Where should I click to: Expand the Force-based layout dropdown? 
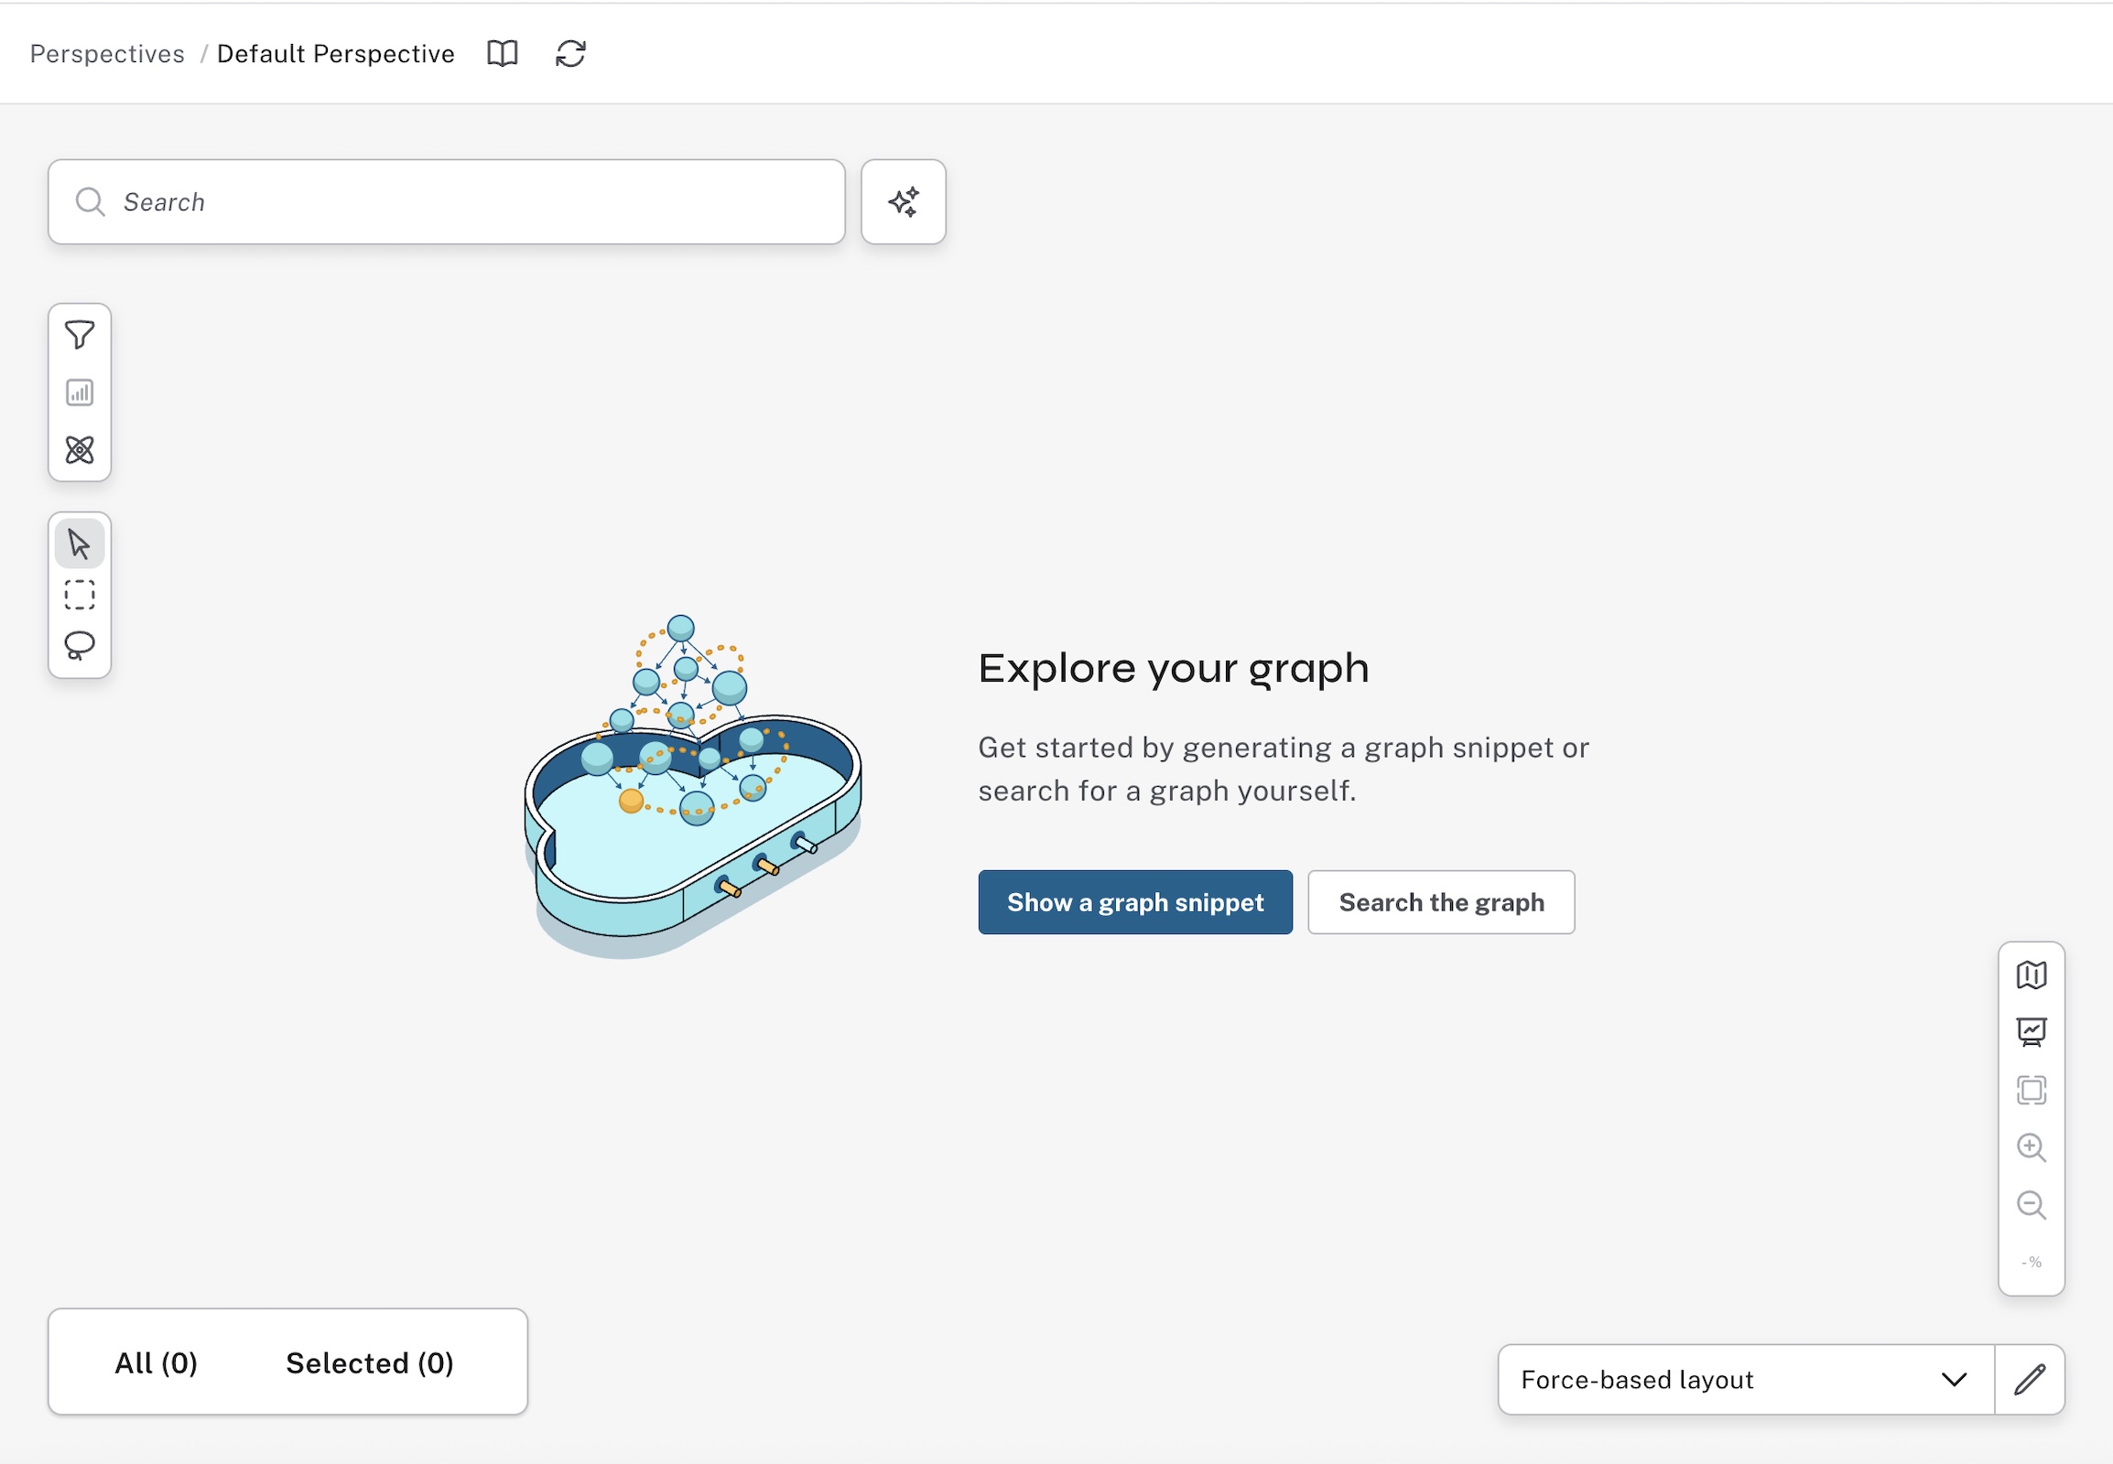click(1744, 1379)
